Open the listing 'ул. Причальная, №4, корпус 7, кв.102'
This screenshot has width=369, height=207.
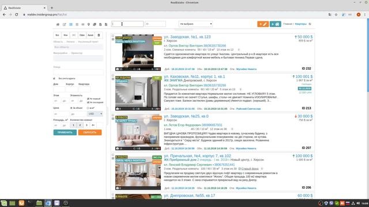197,156
